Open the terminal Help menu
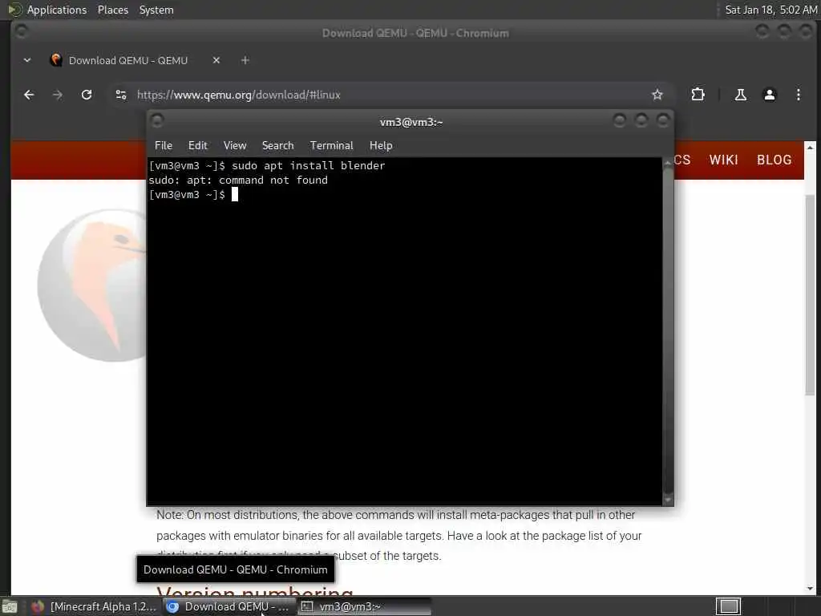Viewport: 821px width, 616px height. [x=381, y=146]
